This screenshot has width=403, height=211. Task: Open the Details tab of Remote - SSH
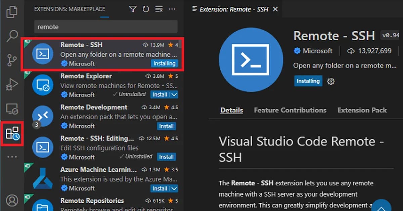click(x=232, y=110)
